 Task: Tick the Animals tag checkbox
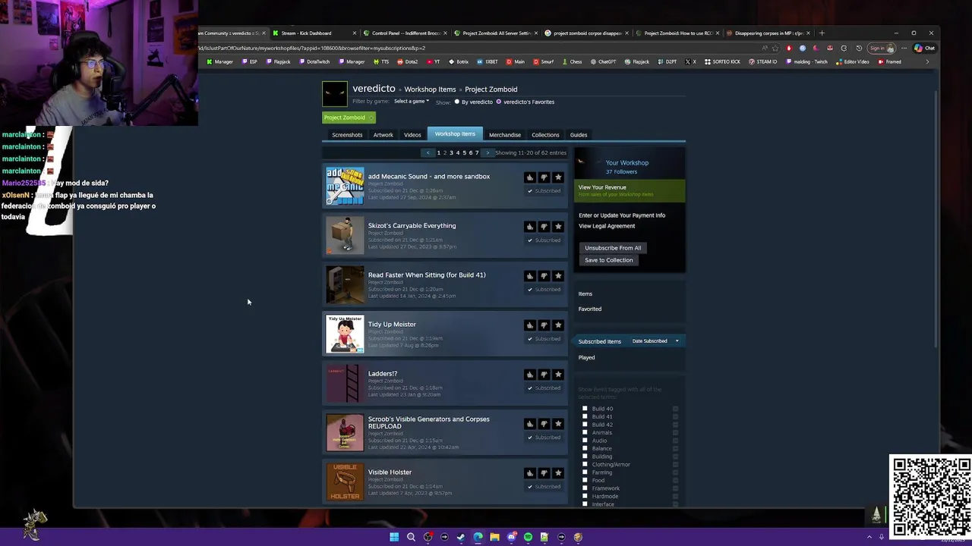[585, 432]
